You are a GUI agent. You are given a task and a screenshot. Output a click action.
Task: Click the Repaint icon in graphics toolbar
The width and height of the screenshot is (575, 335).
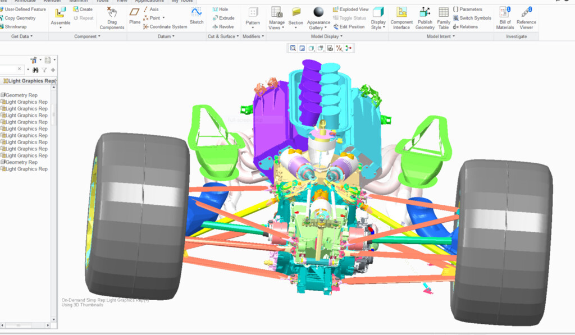(302, 48)
